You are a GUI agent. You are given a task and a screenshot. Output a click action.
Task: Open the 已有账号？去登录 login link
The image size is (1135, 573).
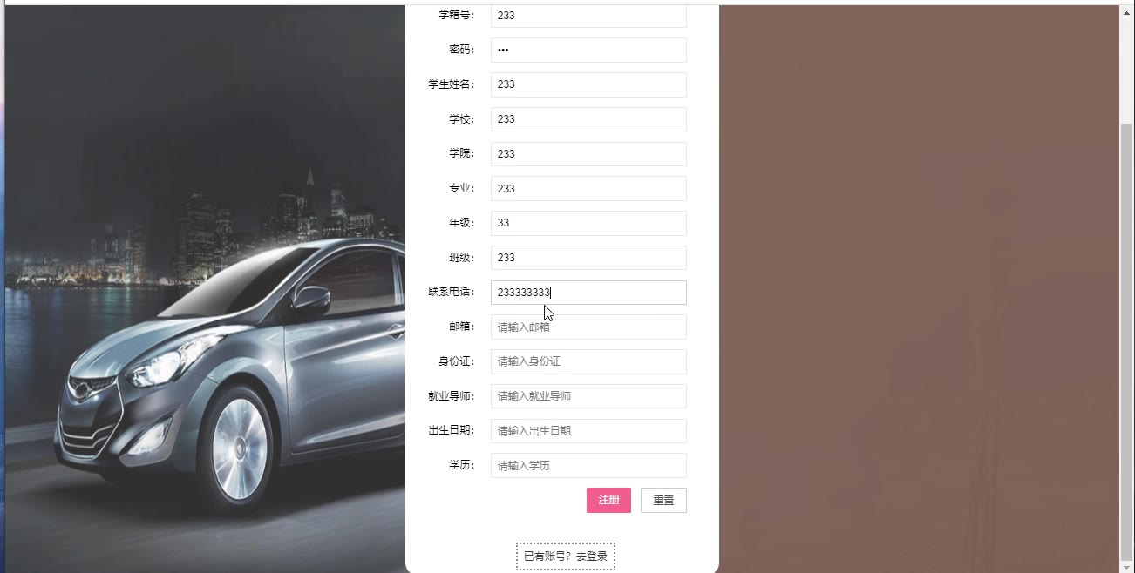(x=566, y=556)
